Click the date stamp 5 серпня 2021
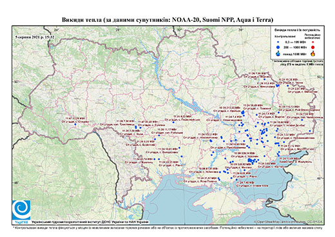The height and width of the screenshot is (237, 335). tap(35, 37)
